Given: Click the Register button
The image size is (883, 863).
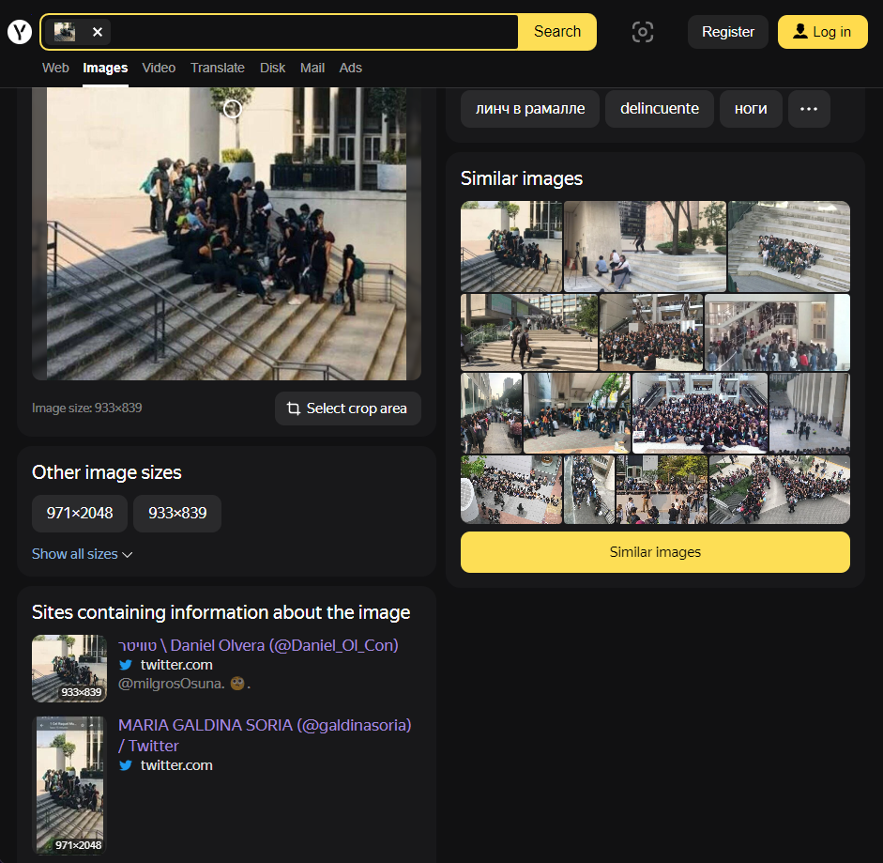Looking at the screenshot, I should (728, 32).
